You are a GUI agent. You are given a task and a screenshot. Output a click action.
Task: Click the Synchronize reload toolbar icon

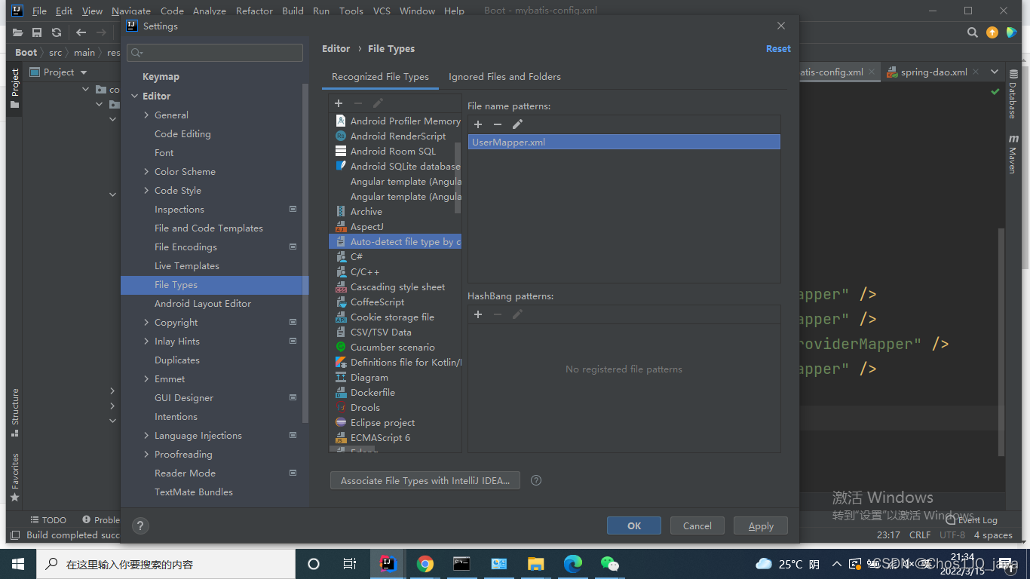[57, 32]
